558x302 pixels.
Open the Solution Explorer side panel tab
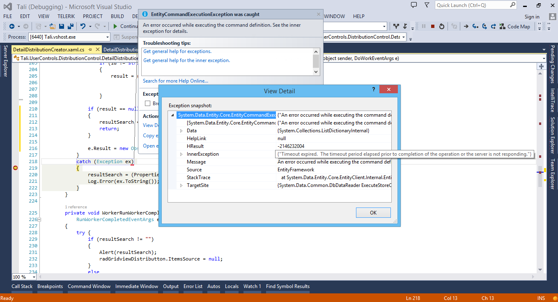553,136
